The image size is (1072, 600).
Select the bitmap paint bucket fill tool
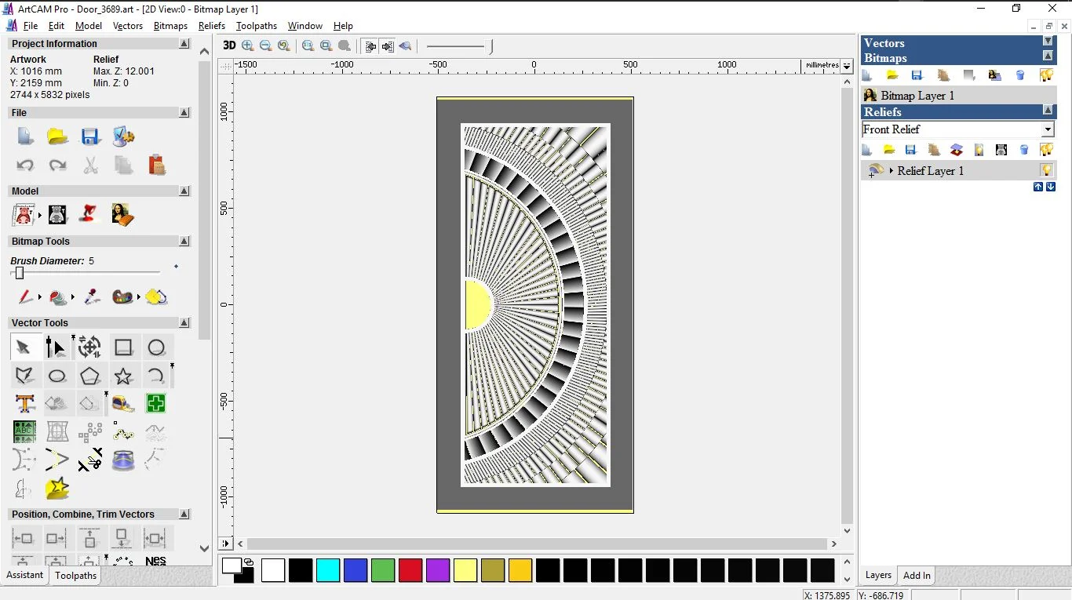tap(156, 297)
